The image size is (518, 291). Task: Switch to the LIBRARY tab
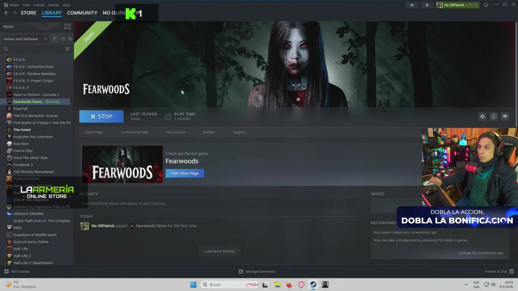point(52,13)
